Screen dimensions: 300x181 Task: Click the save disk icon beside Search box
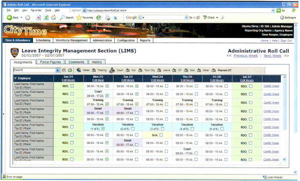point(64,70)
